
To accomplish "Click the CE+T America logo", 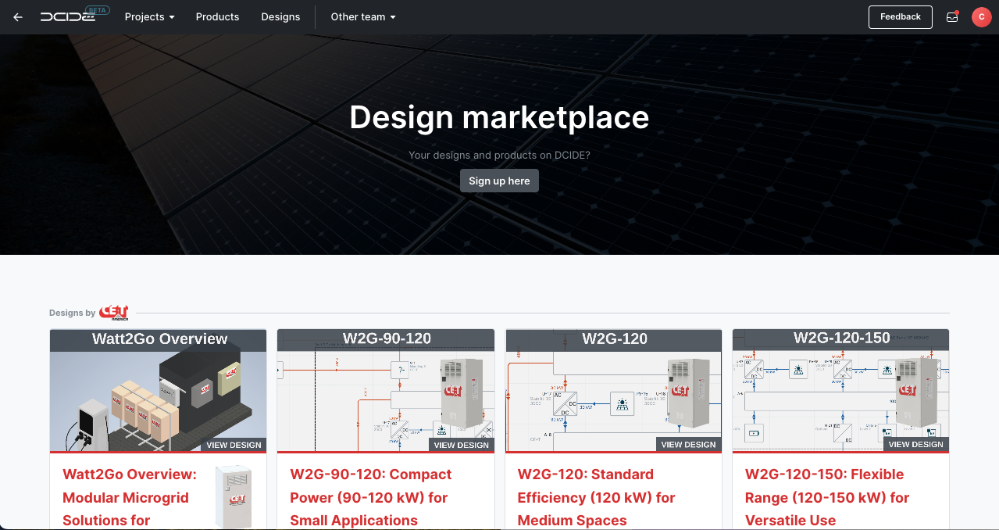I will click(x=114, y=313).
